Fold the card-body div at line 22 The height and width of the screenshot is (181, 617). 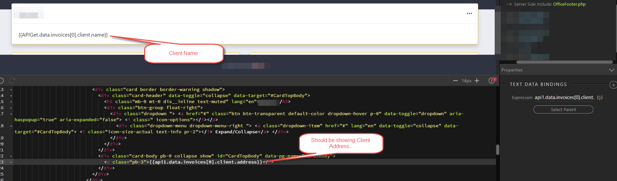(11, 156)
